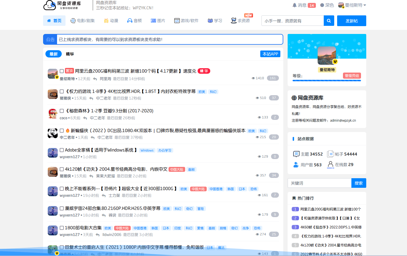The image size is (407, 256).
Task: Click the 冒险 tag on the 漫威 post
Action: click(x=201, y=209)
